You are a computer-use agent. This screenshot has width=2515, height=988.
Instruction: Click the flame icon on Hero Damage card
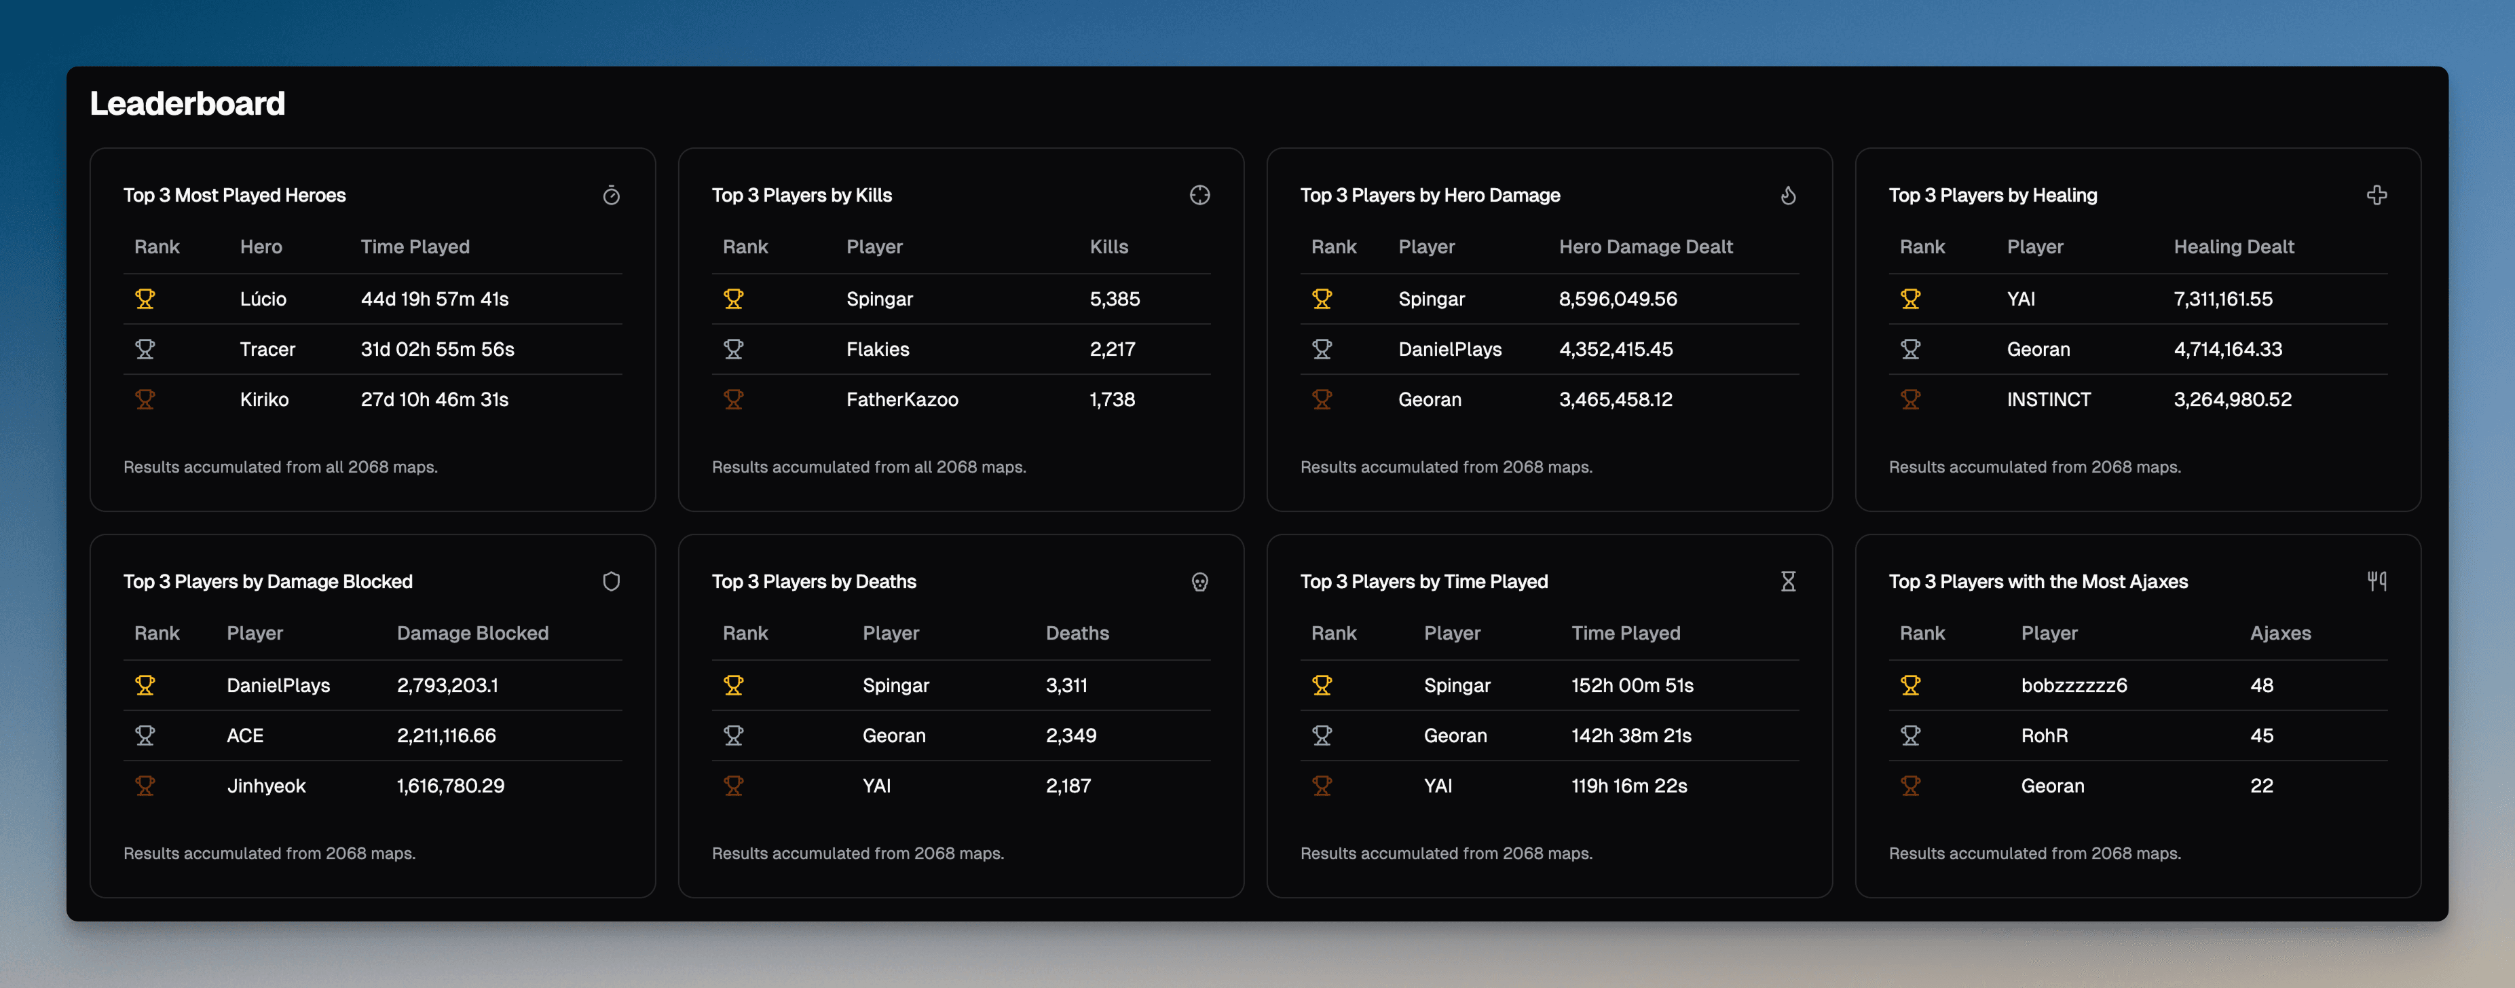[x=1787, y=196]
